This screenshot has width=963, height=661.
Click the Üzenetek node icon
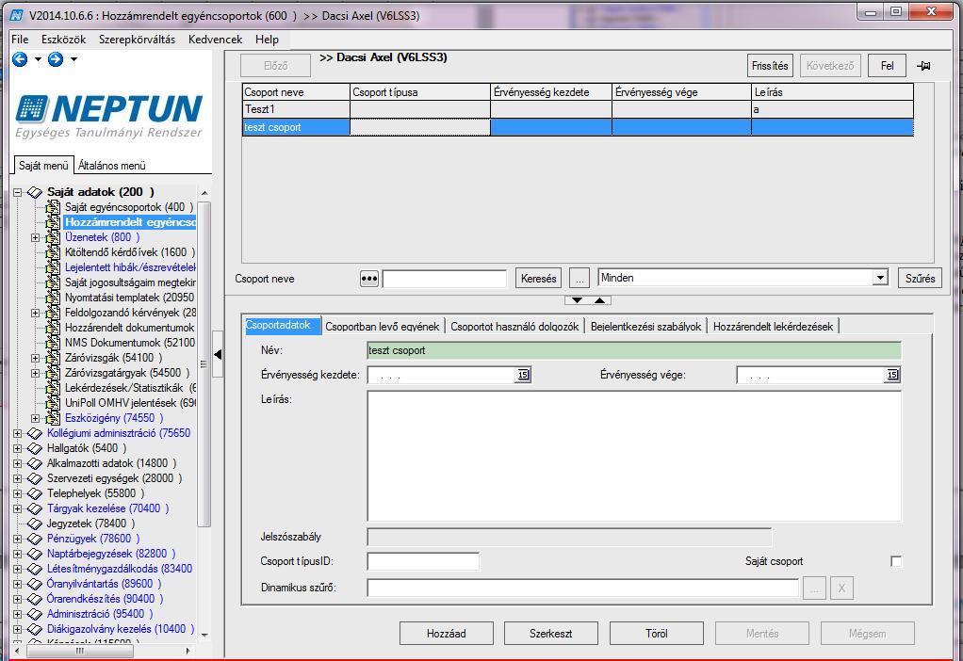54,237
